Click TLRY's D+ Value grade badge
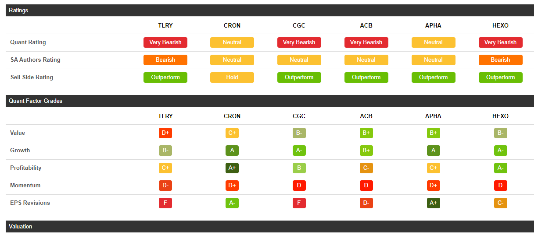The height and width of the screenshot is (235, 538). 165,133
